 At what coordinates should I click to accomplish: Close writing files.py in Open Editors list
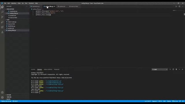point(7,13)
